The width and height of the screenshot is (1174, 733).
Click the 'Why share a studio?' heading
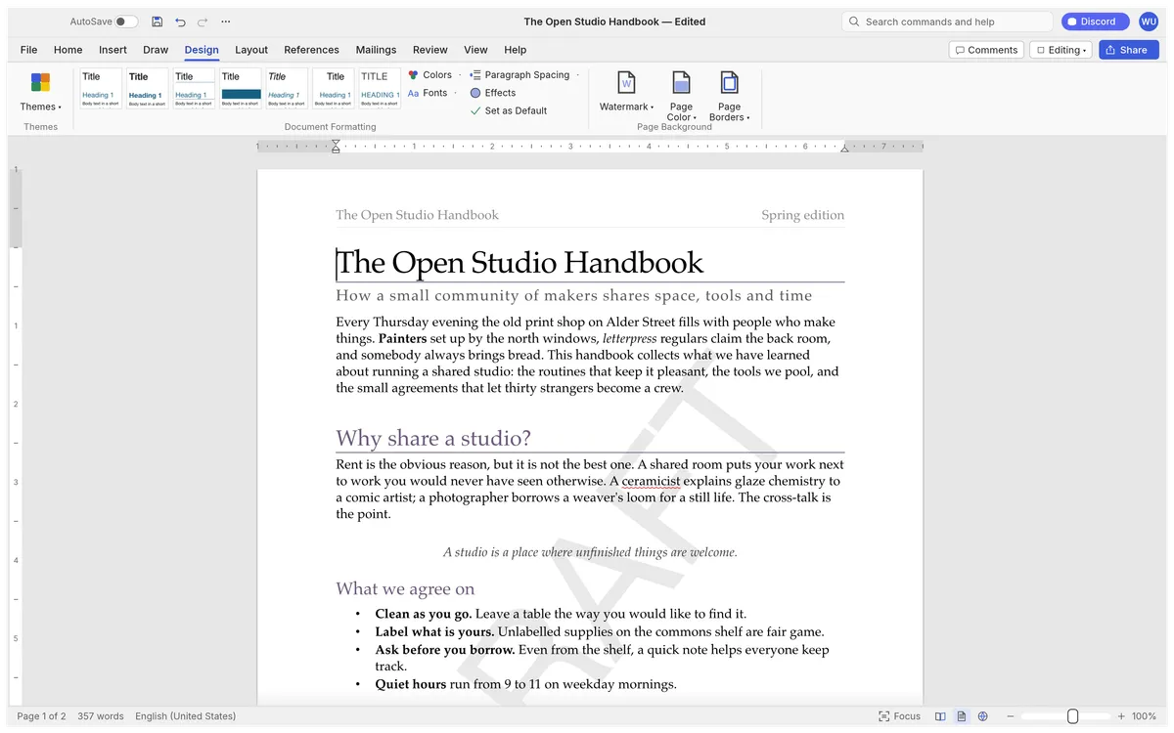[433, 438]
